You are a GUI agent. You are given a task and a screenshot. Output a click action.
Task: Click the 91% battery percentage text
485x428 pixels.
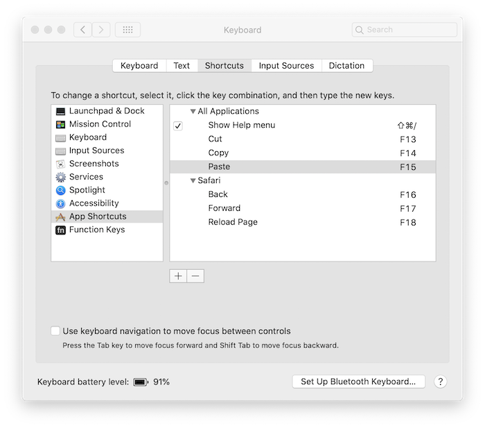tap(161, 382)
